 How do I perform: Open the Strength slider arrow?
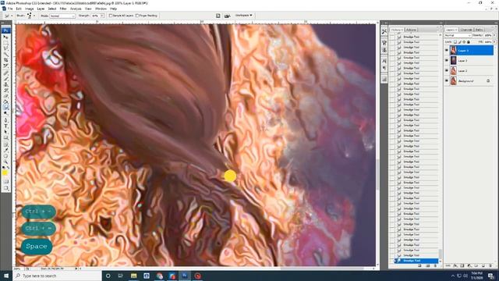(102, 16)
